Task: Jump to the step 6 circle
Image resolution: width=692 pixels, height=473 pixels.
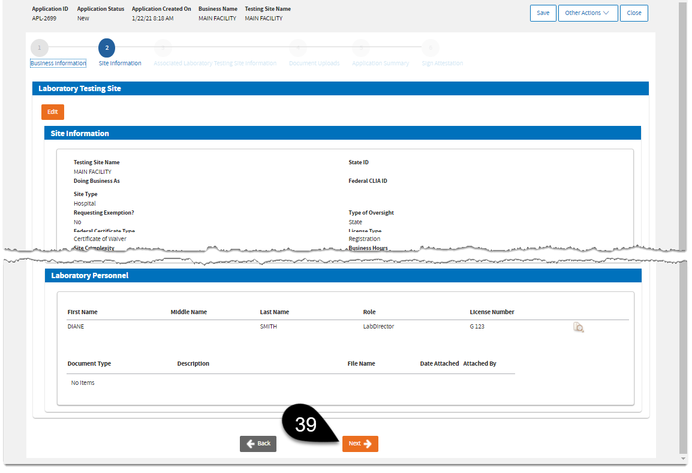Action: 430,48
